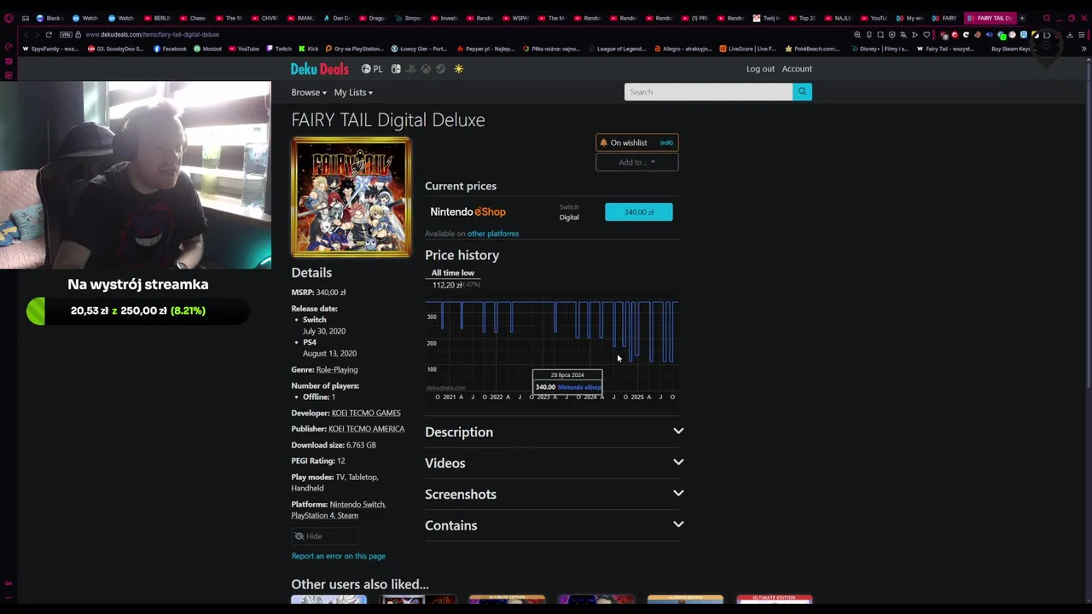Image resolution: width=1092 pixels, height=614 pixels.
Task: Open the new tab plus button
Action: (x=1021, y=18)
